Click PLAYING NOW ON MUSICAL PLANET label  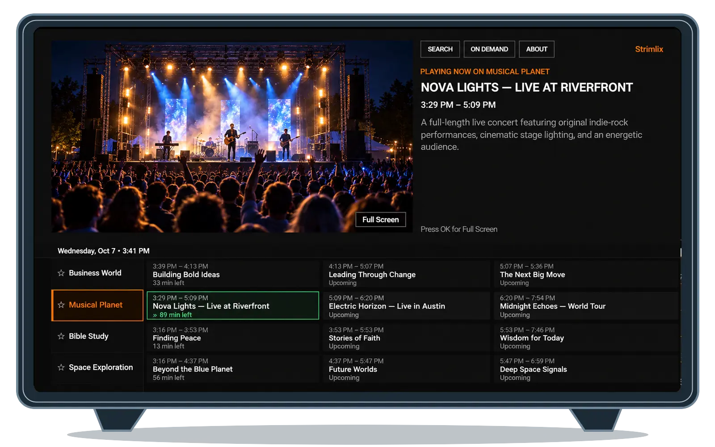click(485, 72)
